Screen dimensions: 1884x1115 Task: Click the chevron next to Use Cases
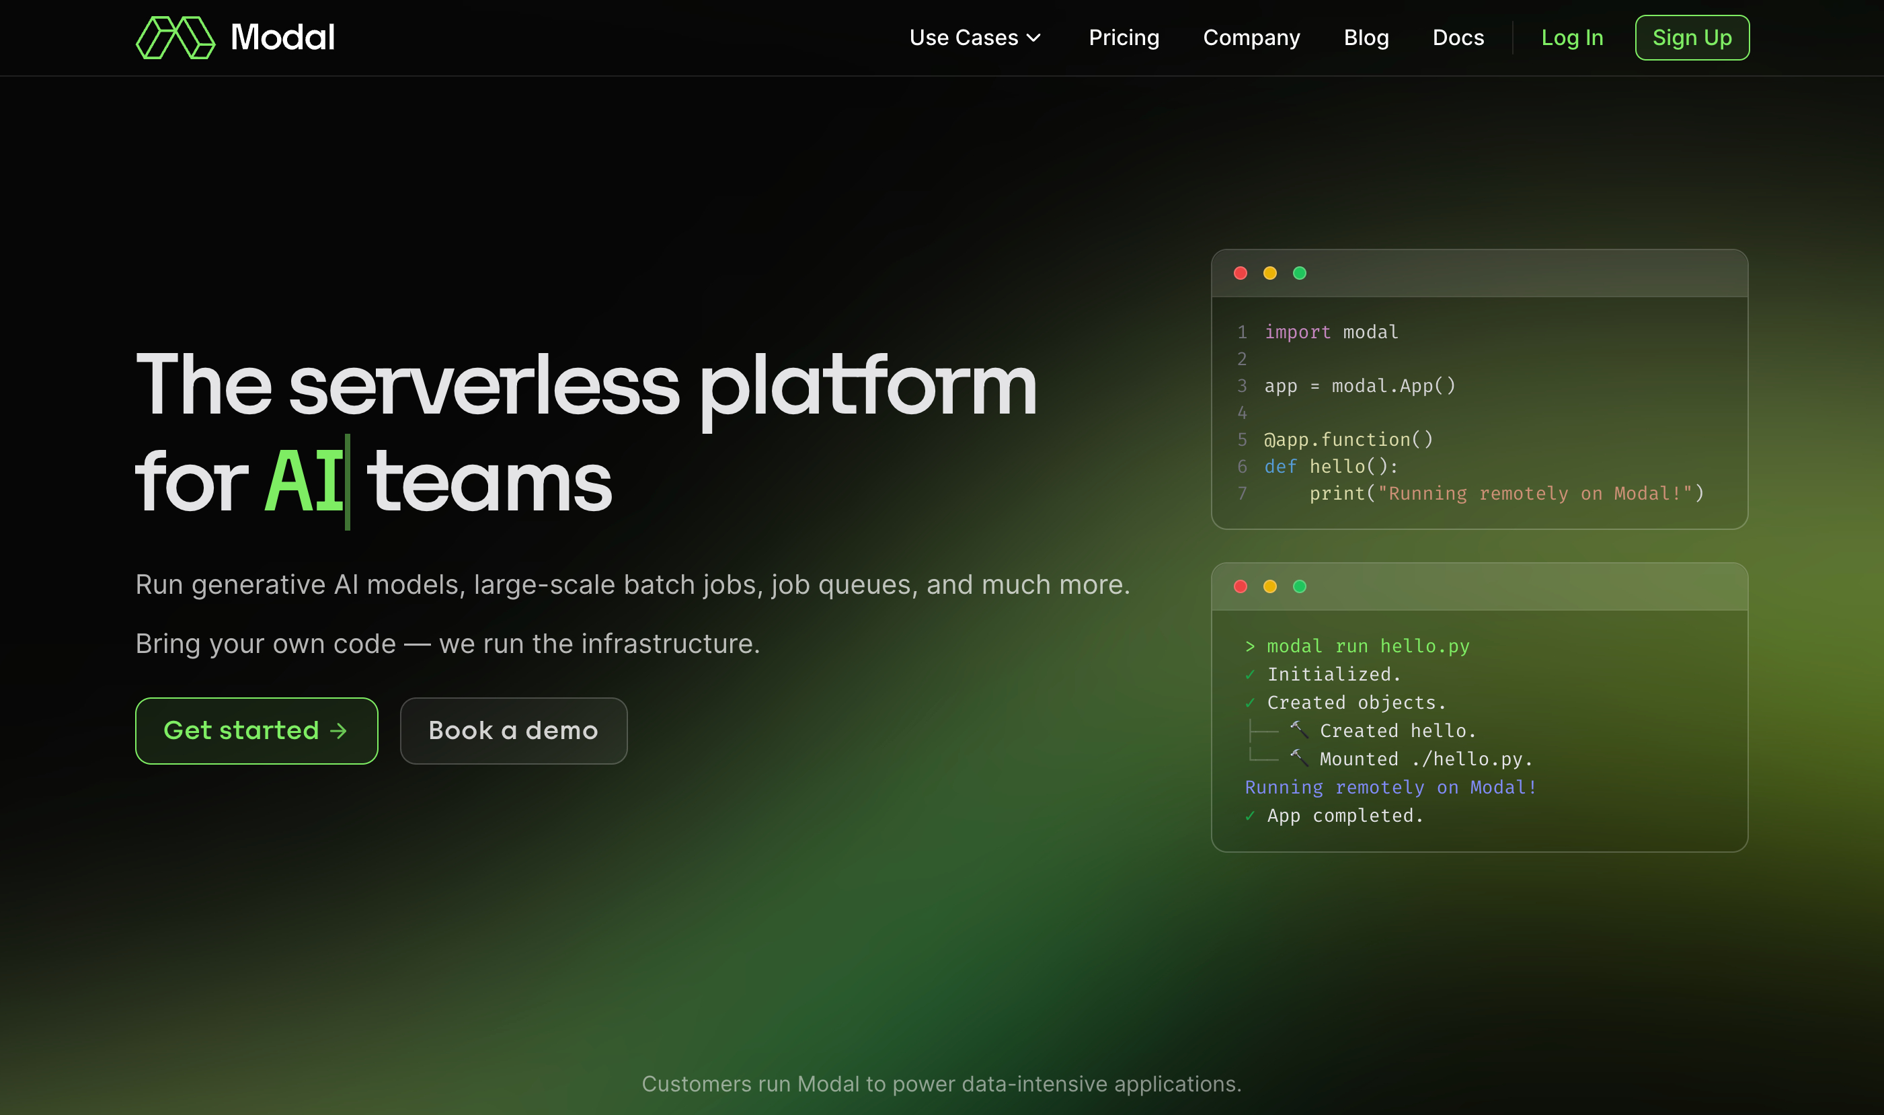click(1033, 38)
